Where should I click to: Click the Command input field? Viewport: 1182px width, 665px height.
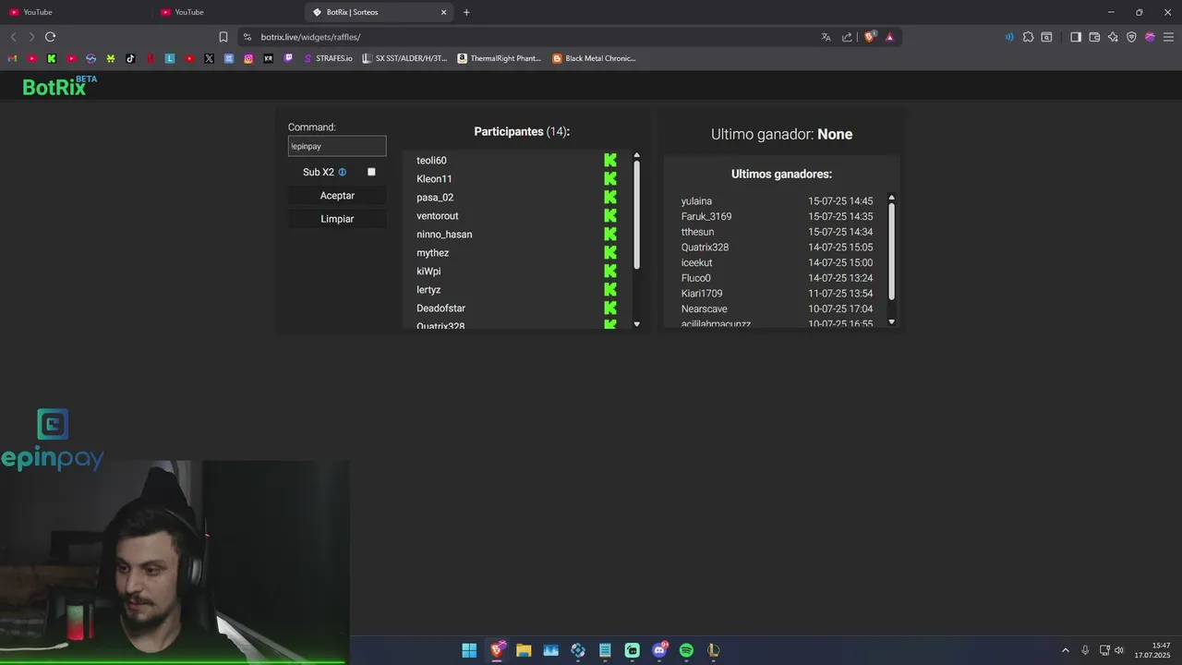(337, 146)
